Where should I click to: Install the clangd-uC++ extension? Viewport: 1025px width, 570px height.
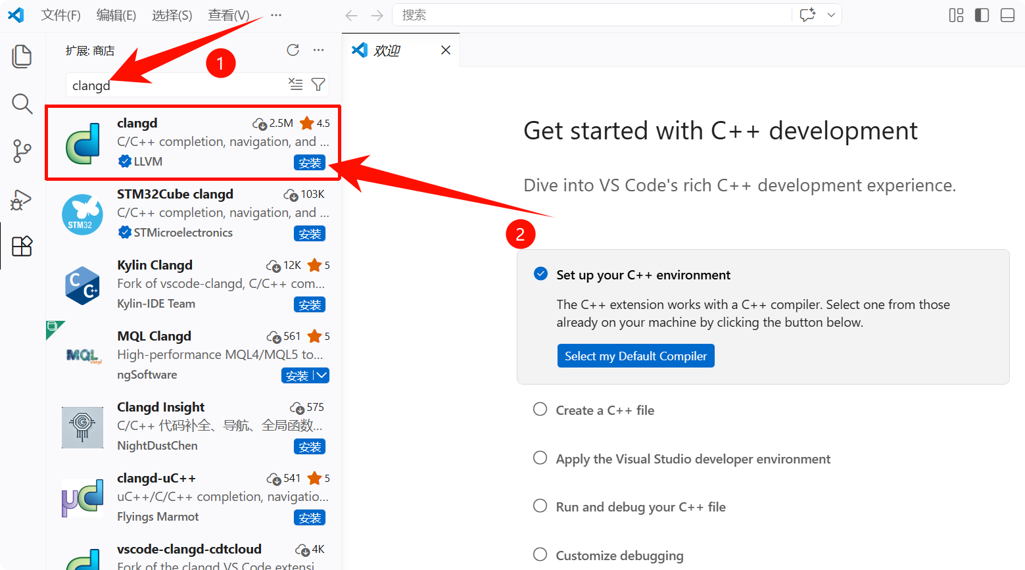310,517
